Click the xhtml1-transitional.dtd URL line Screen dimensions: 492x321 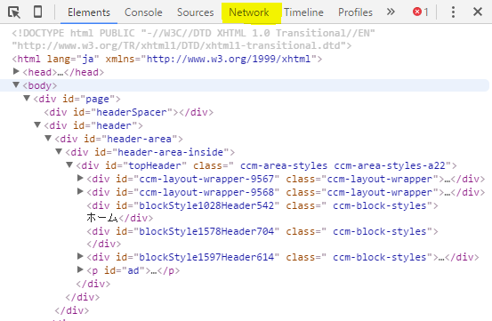pos(181,45)
